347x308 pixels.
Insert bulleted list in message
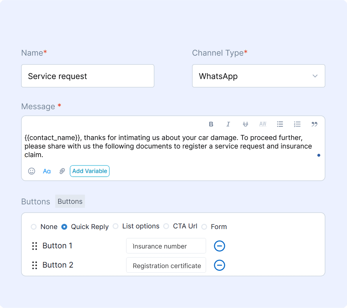point(280,124)
